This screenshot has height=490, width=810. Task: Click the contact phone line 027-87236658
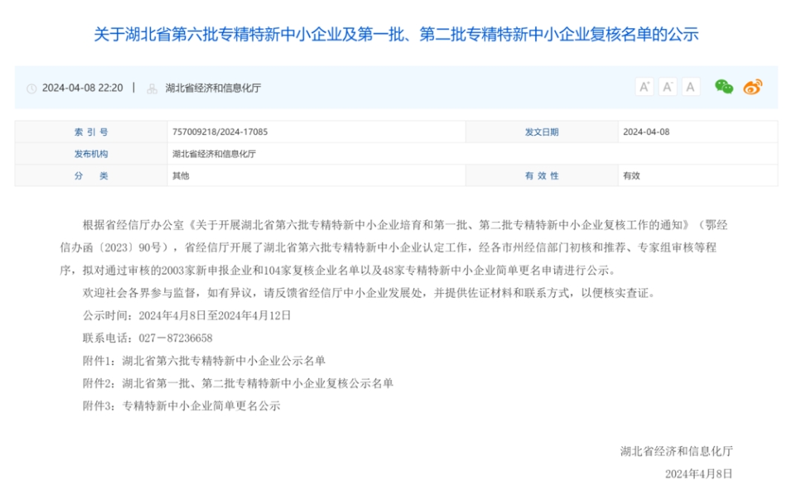tap(148, 339)
